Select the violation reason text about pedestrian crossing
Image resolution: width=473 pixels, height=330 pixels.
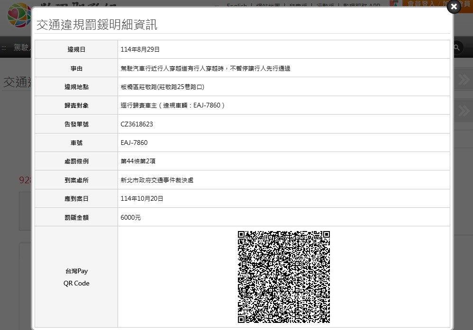pos(205,68)
